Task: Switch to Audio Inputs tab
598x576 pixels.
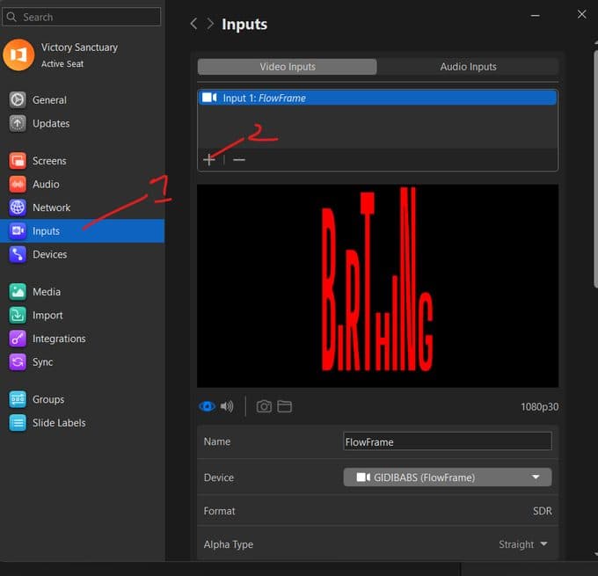Action: click(x=468, y=67)
